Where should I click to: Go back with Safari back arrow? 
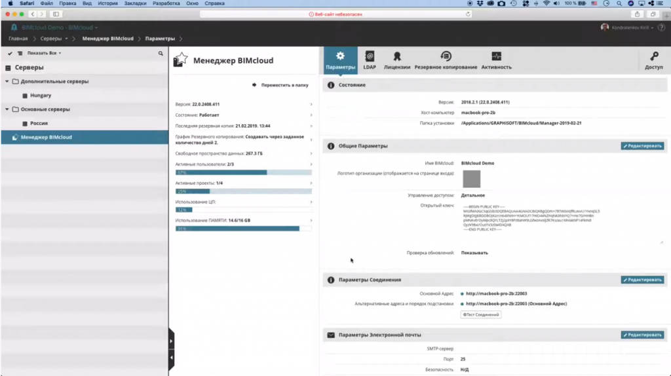tap(33, 14)
